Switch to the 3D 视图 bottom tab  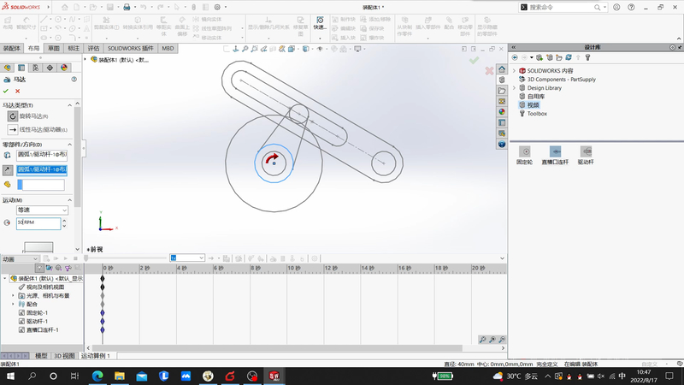coord(65,356)
